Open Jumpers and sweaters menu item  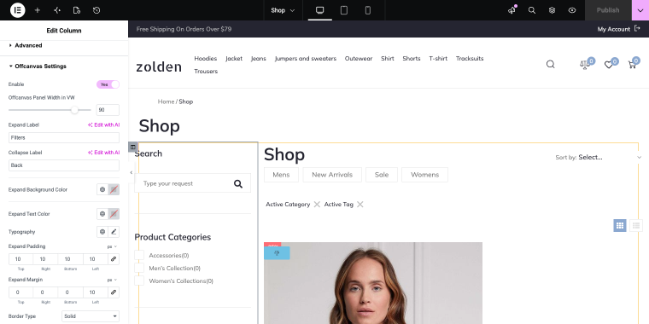click(x=306, y=58)
